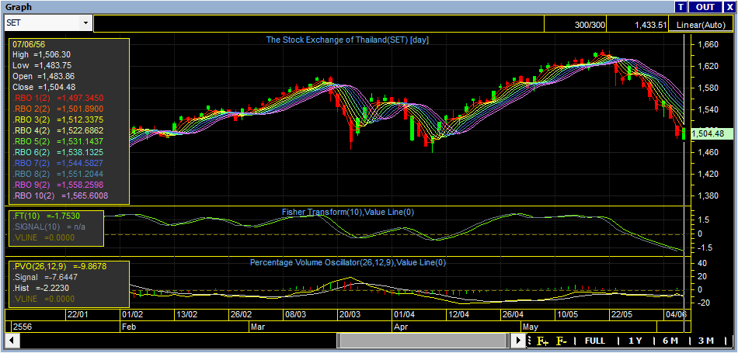Screen dimensions: 738x353
Task: Pop the graph out with OUT button
Action: pyautogui.click(x=705, y=6)
